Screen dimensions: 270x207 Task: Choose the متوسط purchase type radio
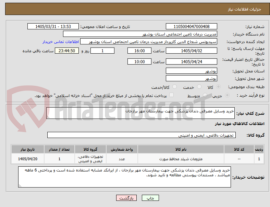point(205,95)
